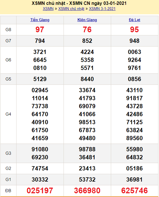The width and height of the screenshot is (159, 197).
Task: Click the Kiên Giang special prize 366980
Action: pyautogui.click(x=87, y=191)
